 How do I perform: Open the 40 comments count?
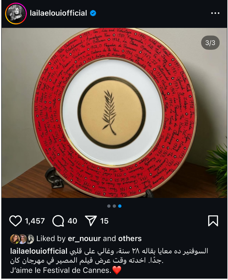[x=72, y=221]
